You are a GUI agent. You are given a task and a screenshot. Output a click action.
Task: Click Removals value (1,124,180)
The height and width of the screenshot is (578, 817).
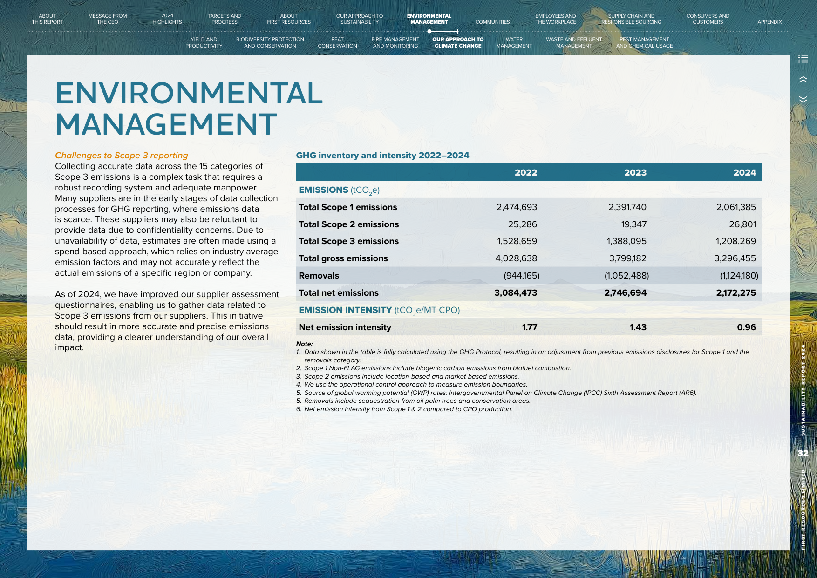[739, 276]
